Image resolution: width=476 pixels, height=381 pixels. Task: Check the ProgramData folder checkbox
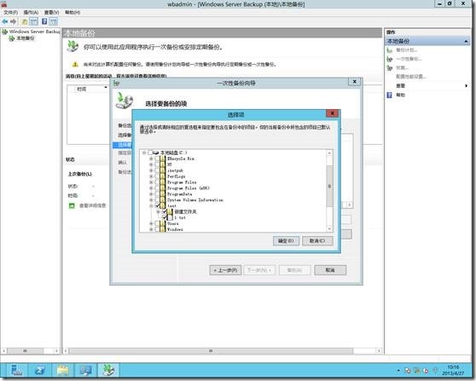tap(157, 194)
